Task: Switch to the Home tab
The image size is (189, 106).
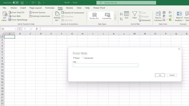Action: 14,8
